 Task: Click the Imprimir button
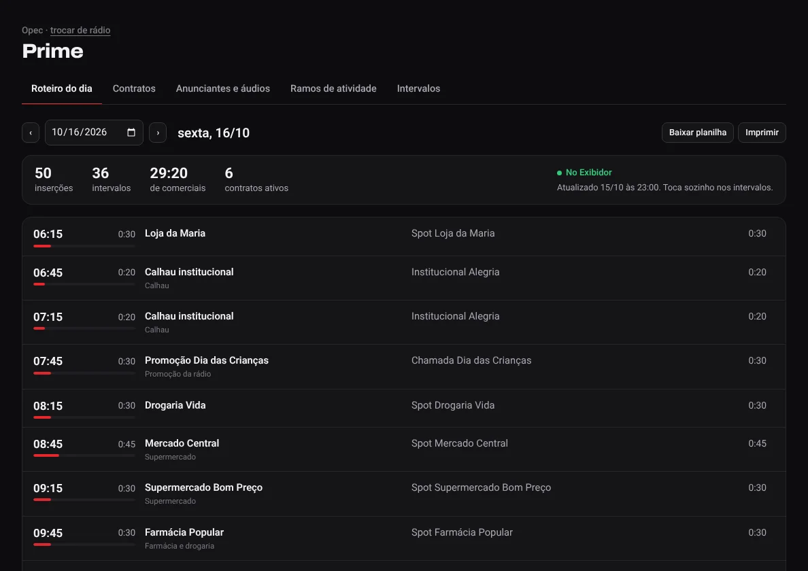[762, 133]
